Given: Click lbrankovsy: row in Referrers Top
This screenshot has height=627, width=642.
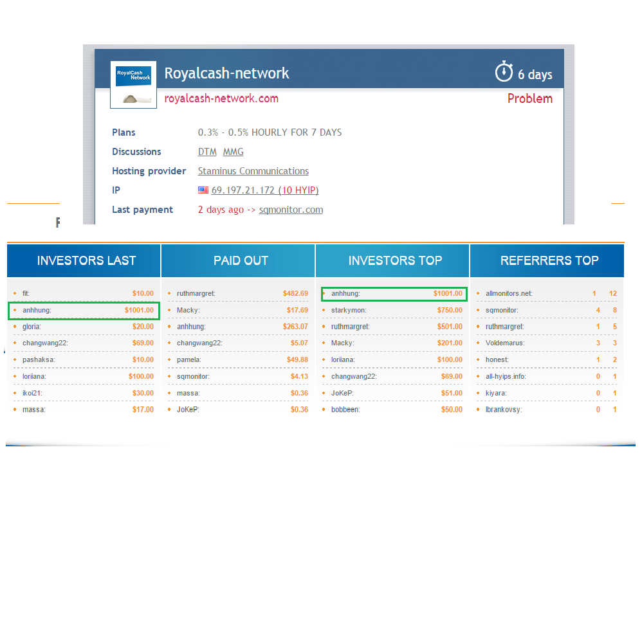Looking at the screenshot, I should click(x=547, y=410).
